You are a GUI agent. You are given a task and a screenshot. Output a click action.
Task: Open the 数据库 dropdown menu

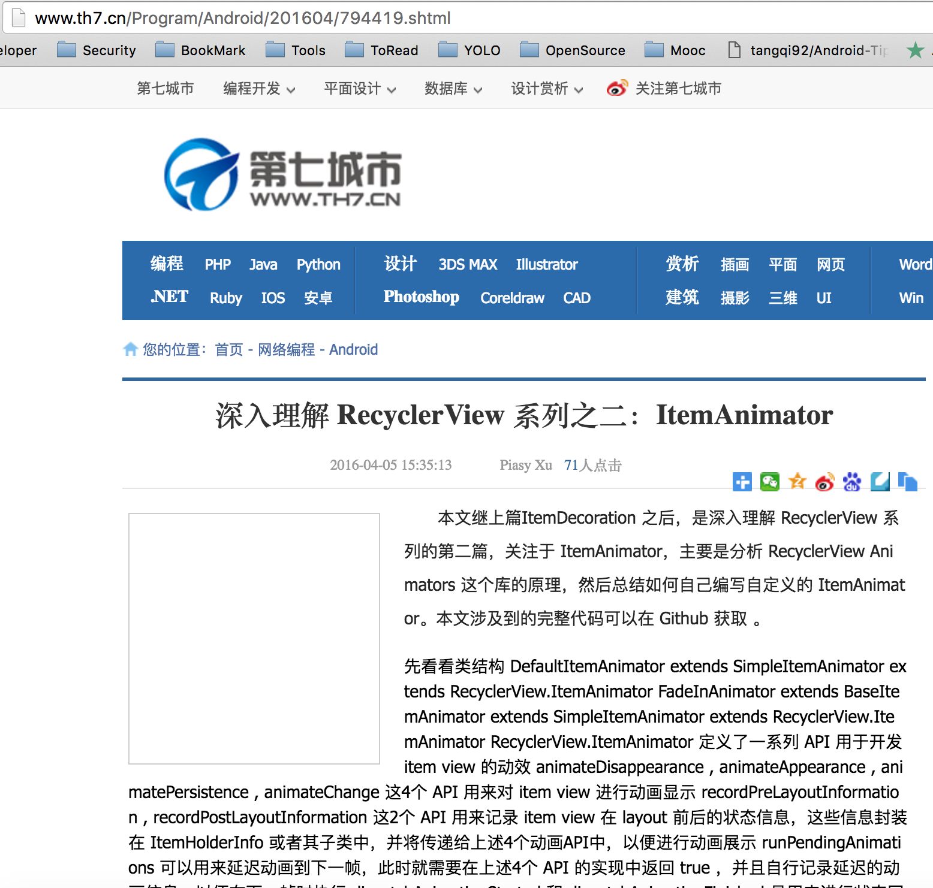click(453, 89)
